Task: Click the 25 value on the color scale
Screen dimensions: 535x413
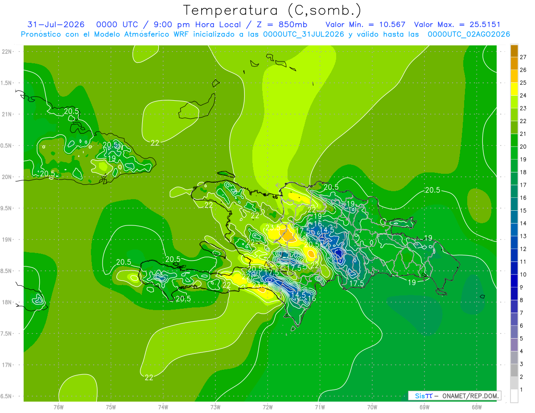Action: point(523,83)
